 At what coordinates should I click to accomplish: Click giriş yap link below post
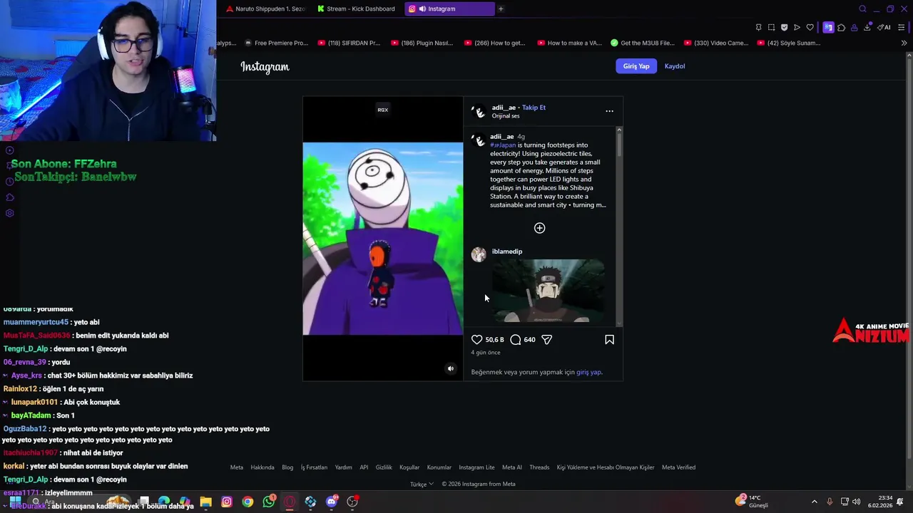(x=588, y=372)
